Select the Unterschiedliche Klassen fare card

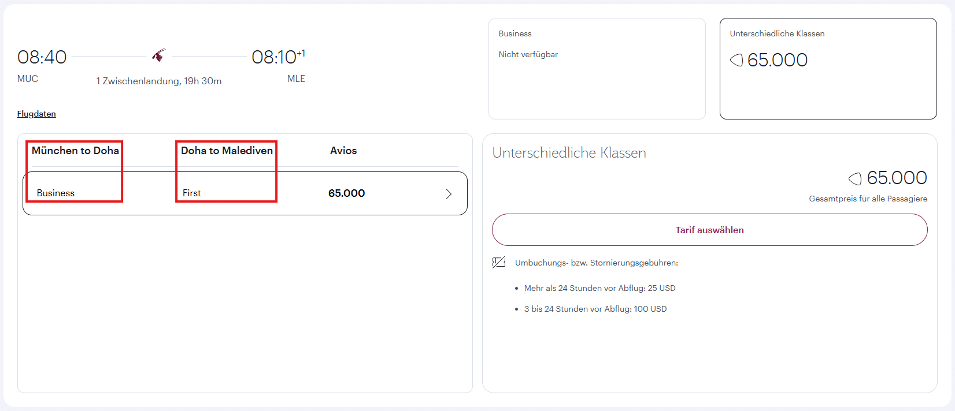(827, 69)
